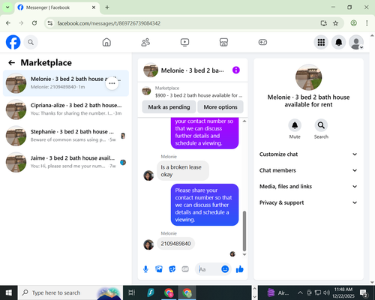Viewport: 375px width, 300px height.
Task: Reload the page in browser
Action: point(34,23)
